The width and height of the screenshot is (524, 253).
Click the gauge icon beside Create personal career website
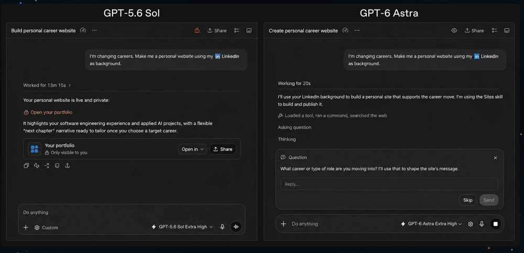pos(345,30)
